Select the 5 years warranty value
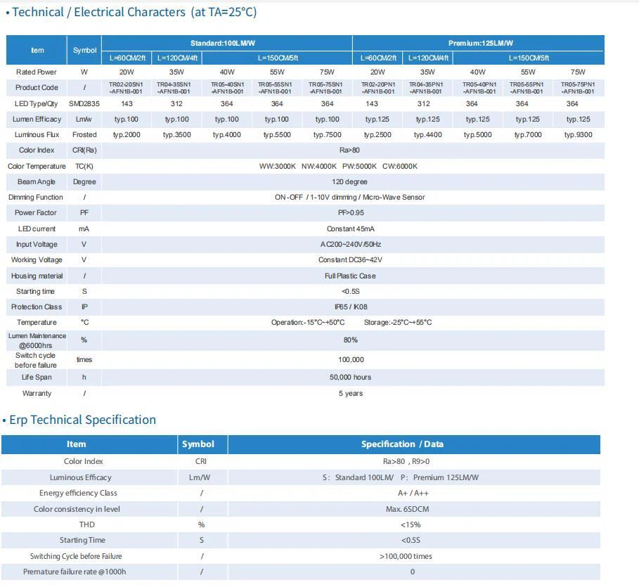The image size is (639, 587). pyautogui.click(x=350, y=394)
